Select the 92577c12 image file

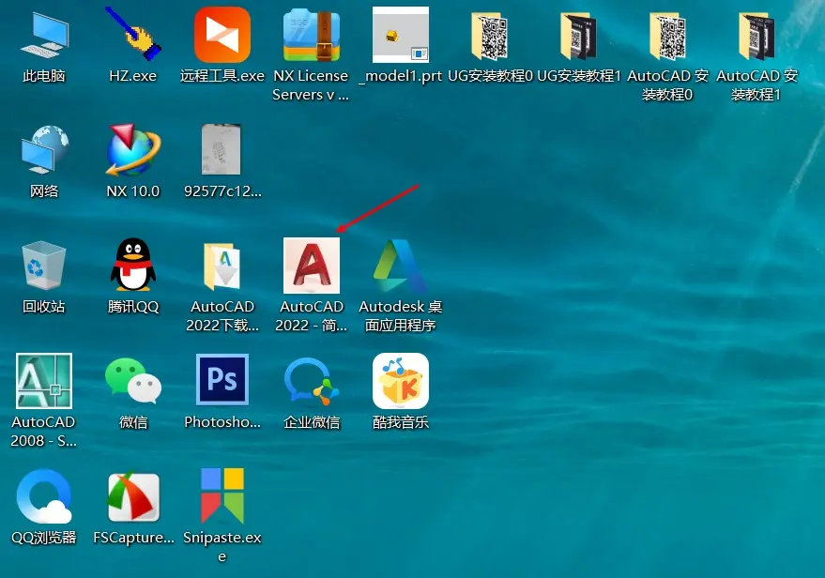(222, 149)
